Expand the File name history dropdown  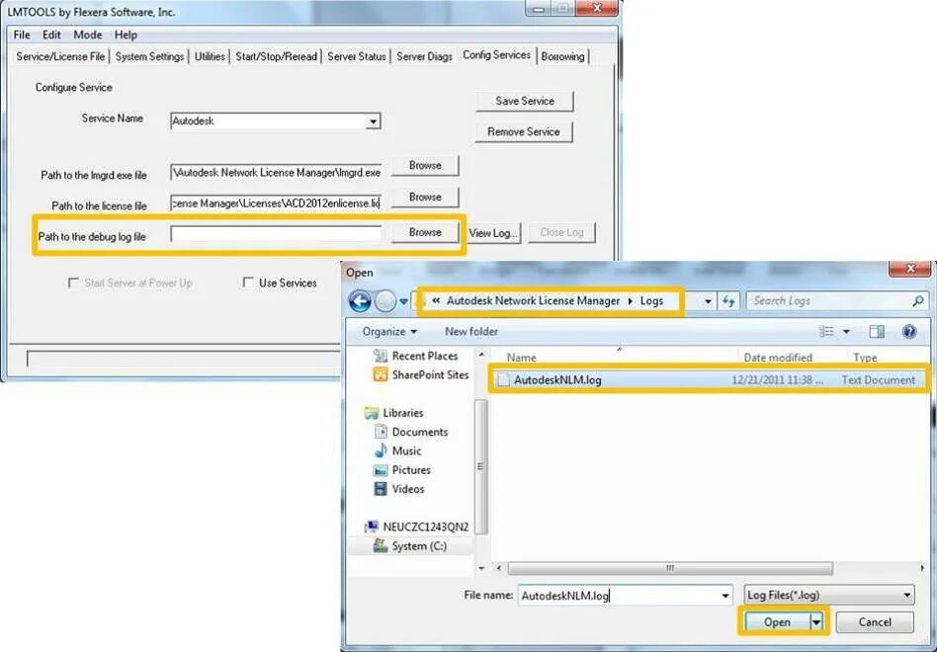725,596
